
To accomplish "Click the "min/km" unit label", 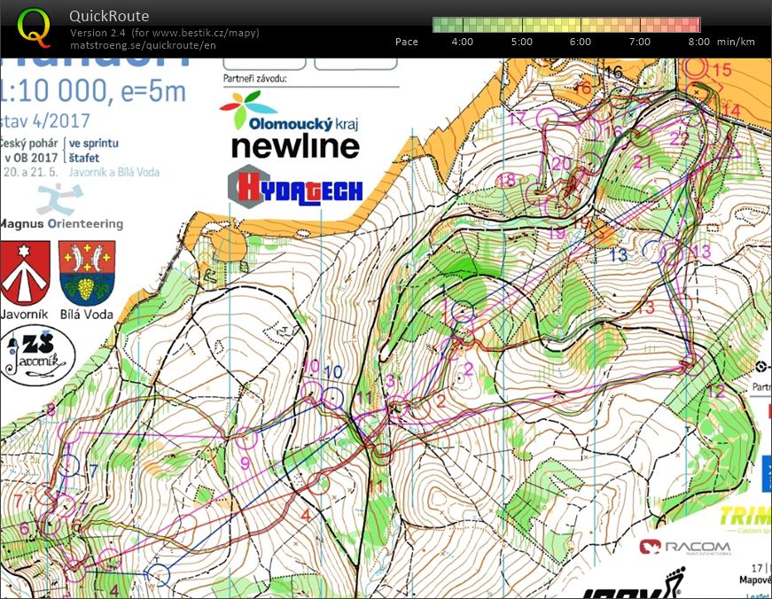I will point(736,42).
